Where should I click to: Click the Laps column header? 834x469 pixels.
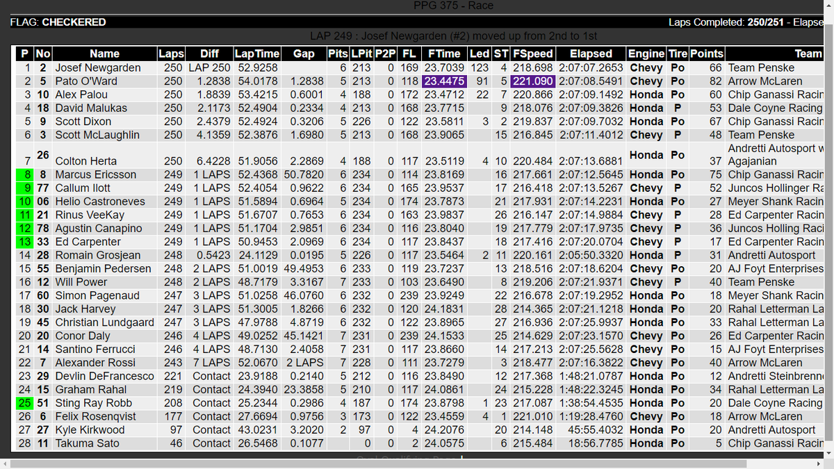(x=171, y=54)
